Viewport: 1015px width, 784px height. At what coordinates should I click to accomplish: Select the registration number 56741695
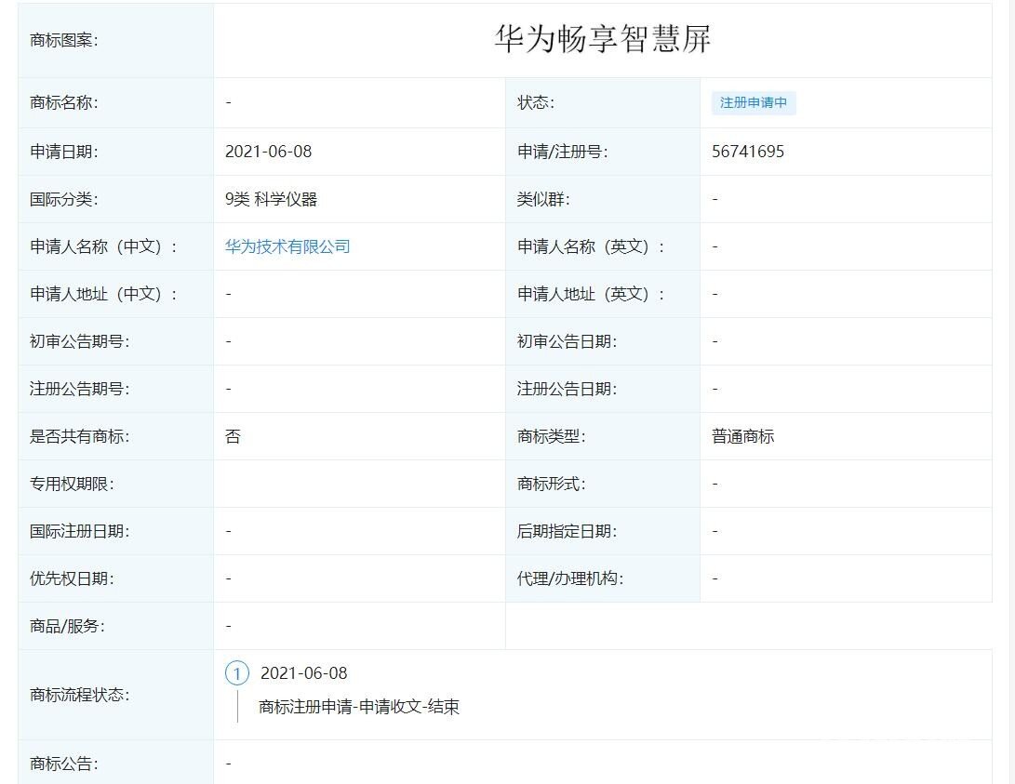[x=748, y=152]
